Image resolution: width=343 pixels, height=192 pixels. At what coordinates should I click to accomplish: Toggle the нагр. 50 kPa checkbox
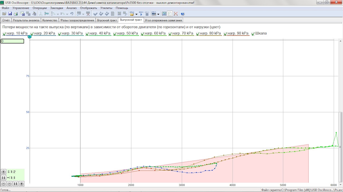115,34
